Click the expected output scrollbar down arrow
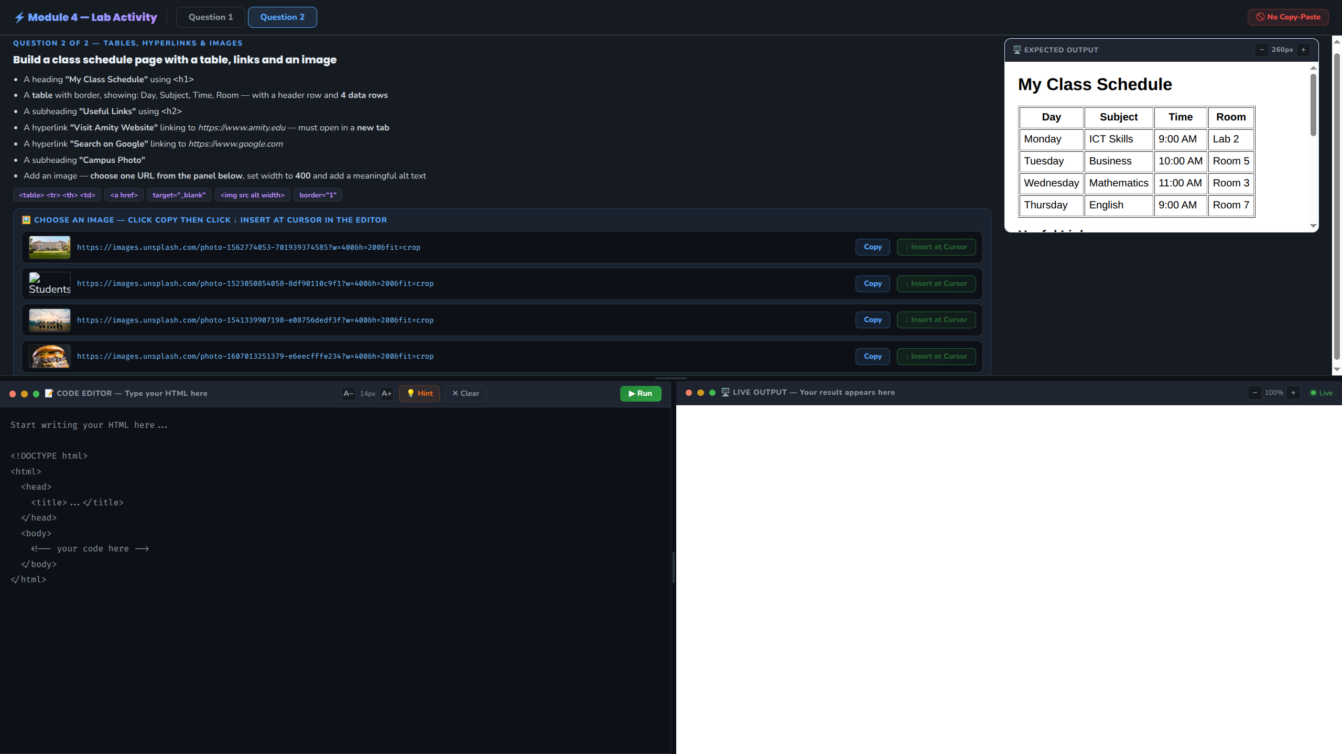The width and height of the screenshot is (1342, 754). [1313, 226]
